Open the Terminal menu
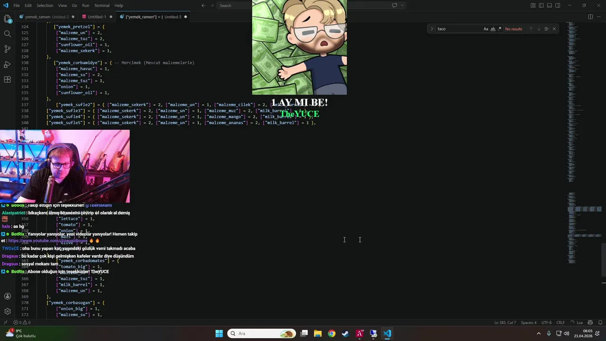Viewport: 606px width, 341px height. [x=102, y=6]
